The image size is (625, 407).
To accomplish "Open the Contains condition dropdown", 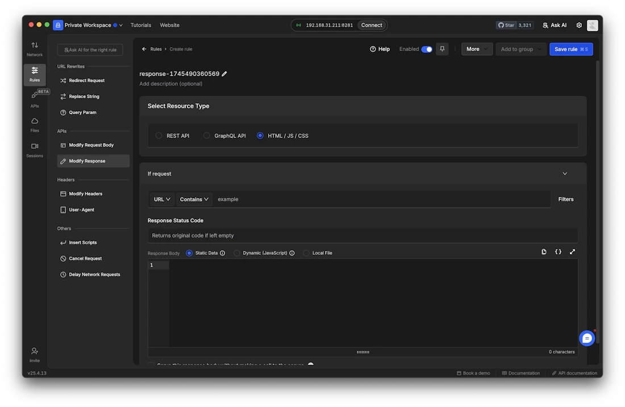I will (194, 199).
